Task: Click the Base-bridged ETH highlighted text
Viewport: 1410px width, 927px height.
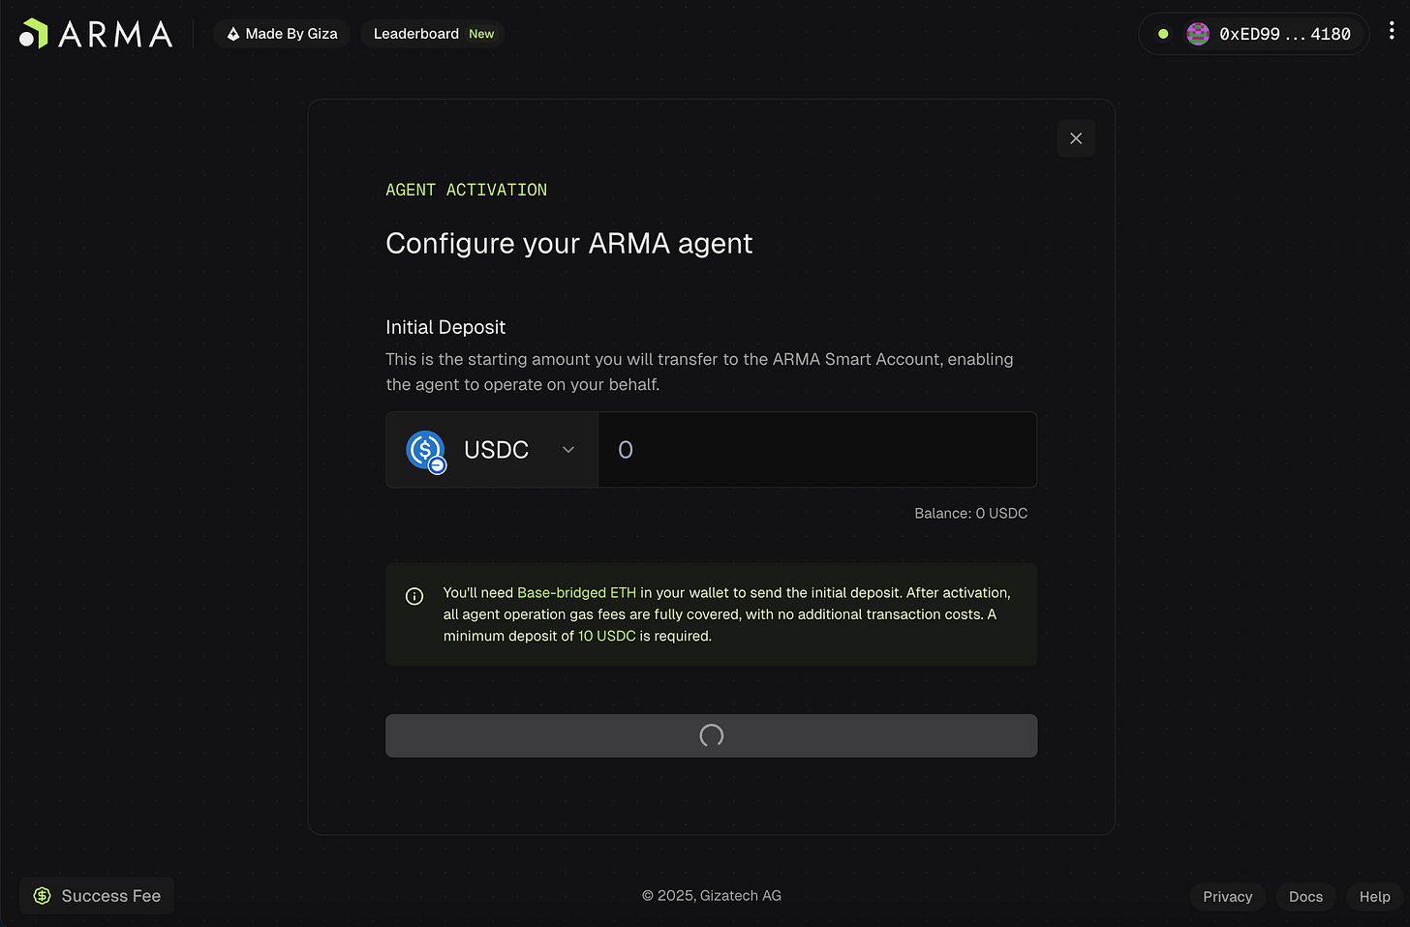Action: pos(576,592)
